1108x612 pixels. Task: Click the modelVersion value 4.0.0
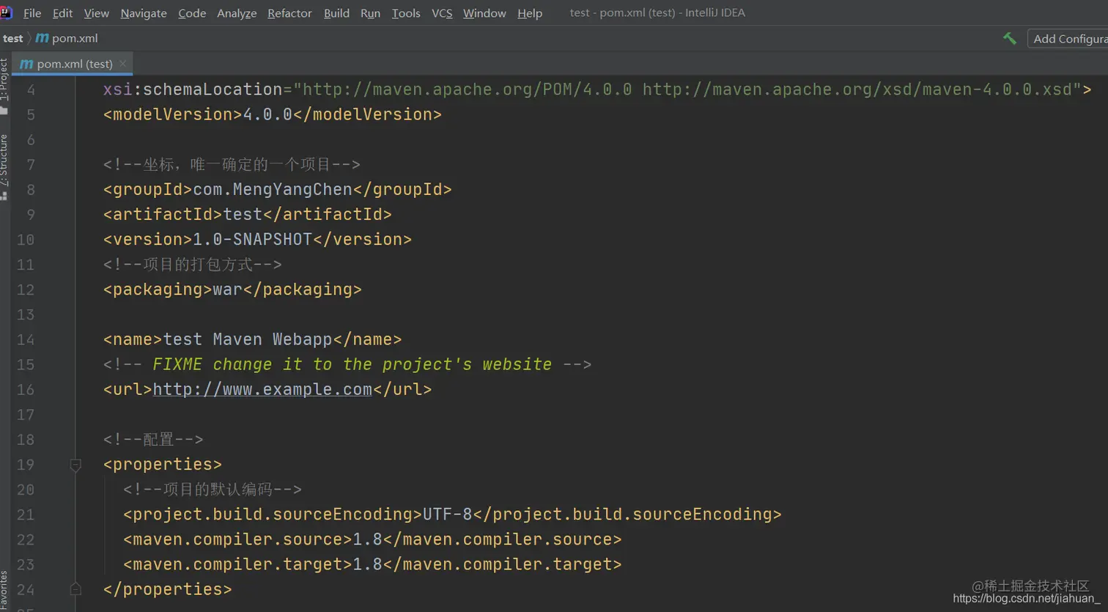(x=267, y=114)
